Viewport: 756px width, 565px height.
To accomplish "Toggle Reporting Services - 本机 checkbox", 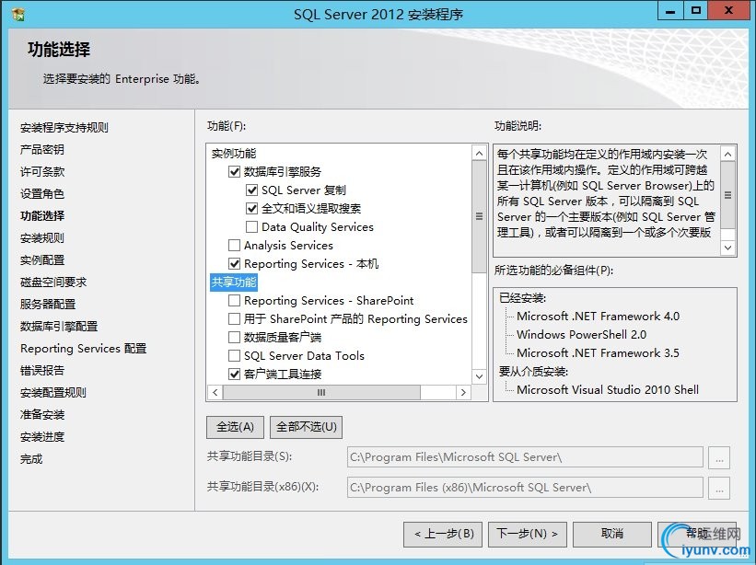I will [234, 263].
